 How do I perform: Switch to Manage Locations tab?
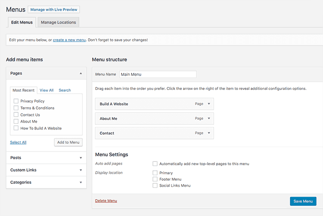point(58,22)
